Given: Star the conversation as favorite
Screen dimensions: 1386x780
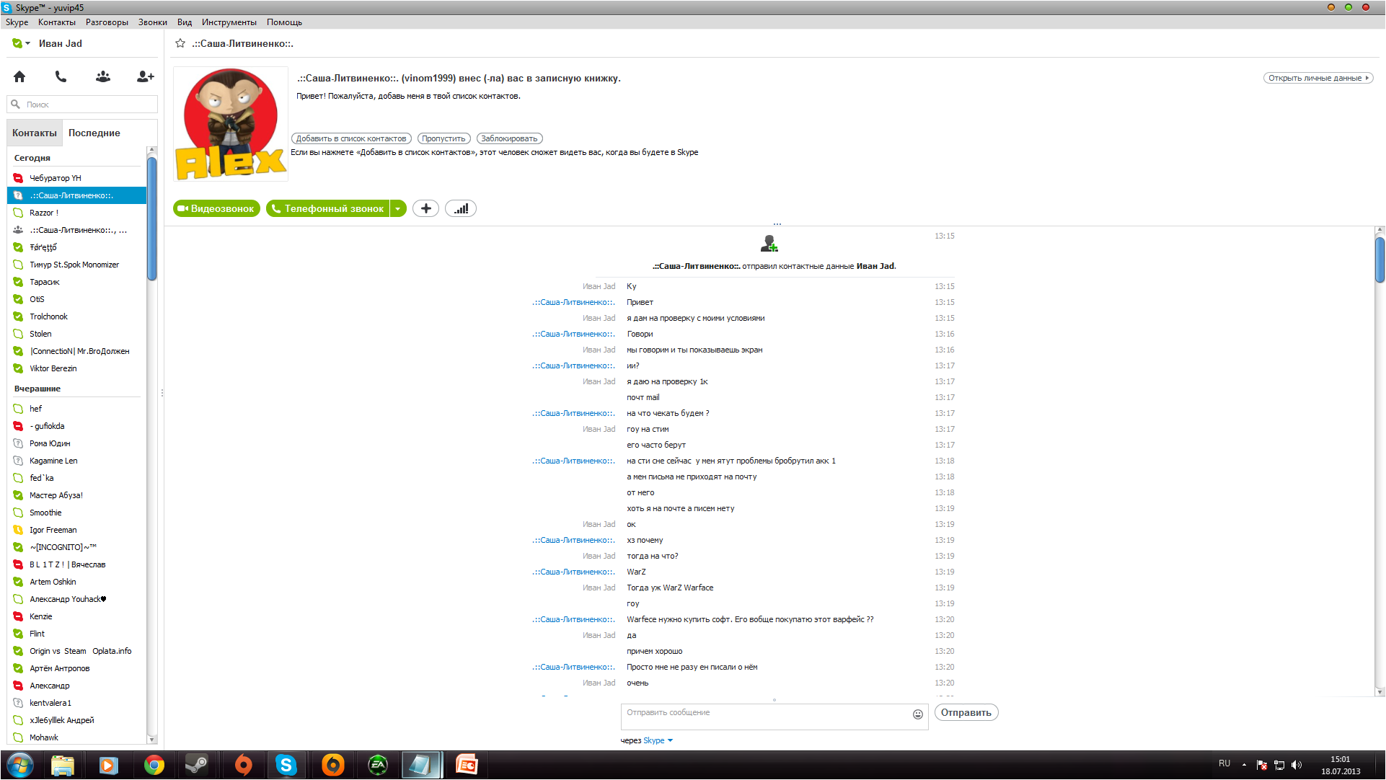Looking at the screenshot, I should point(180,43).
